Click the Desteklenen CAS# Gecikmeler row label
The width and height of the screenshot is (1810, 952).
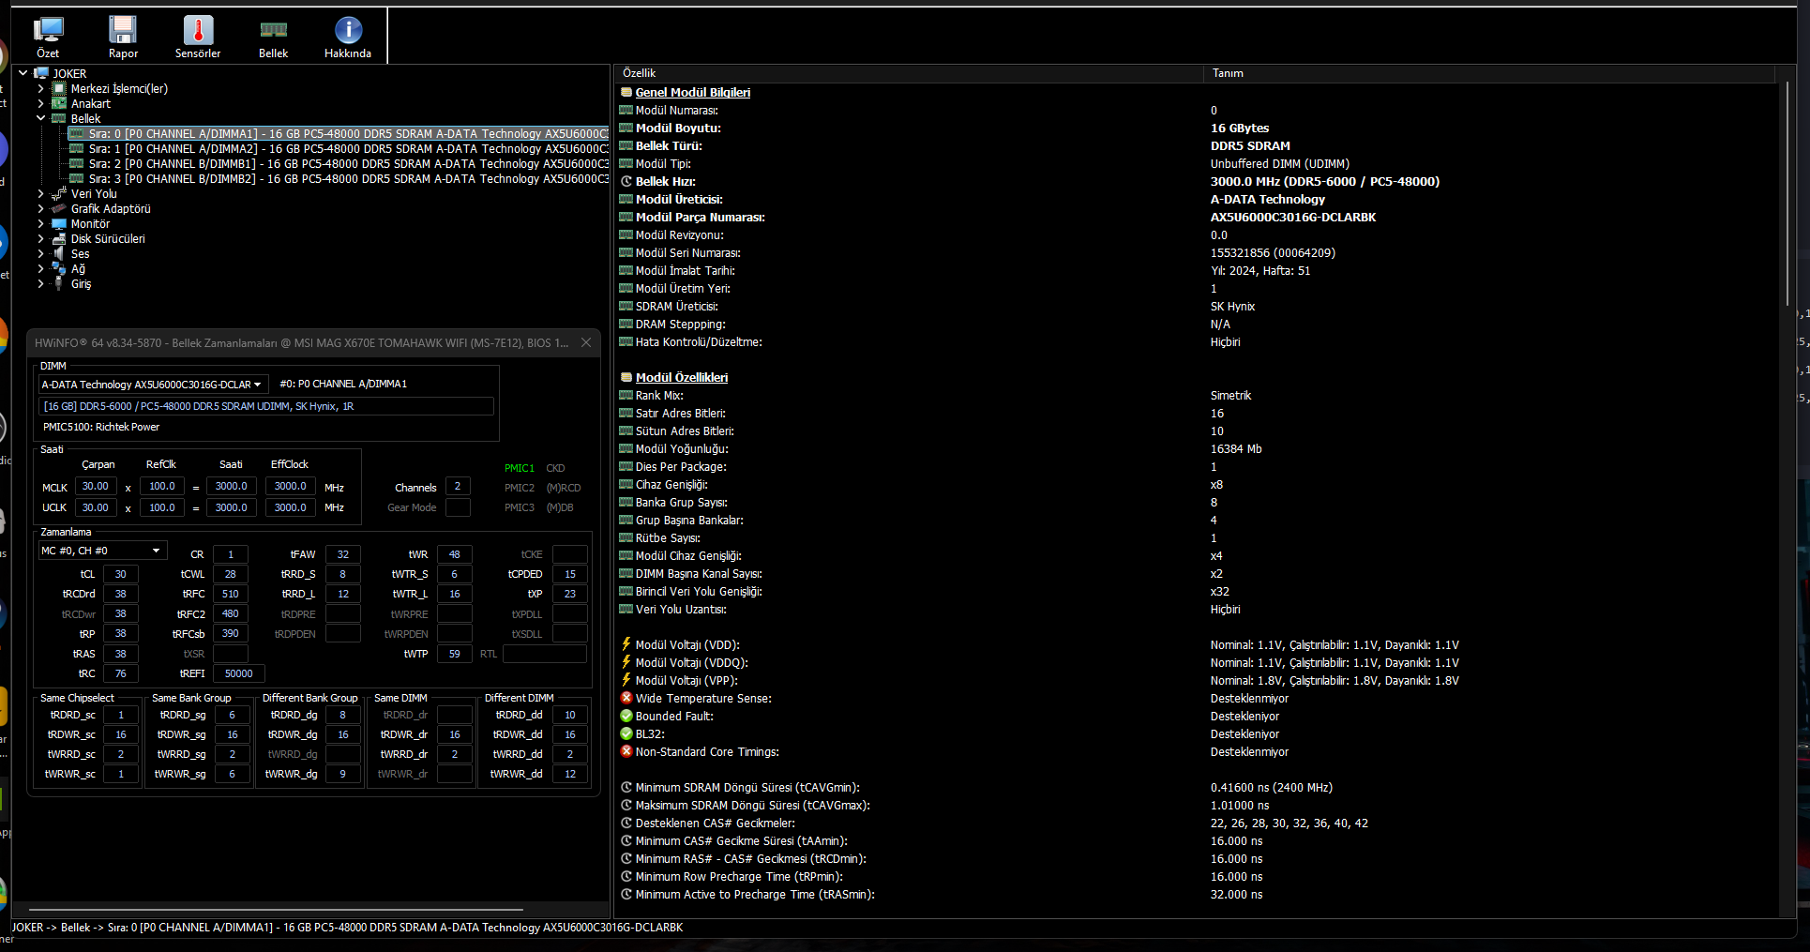716,823
